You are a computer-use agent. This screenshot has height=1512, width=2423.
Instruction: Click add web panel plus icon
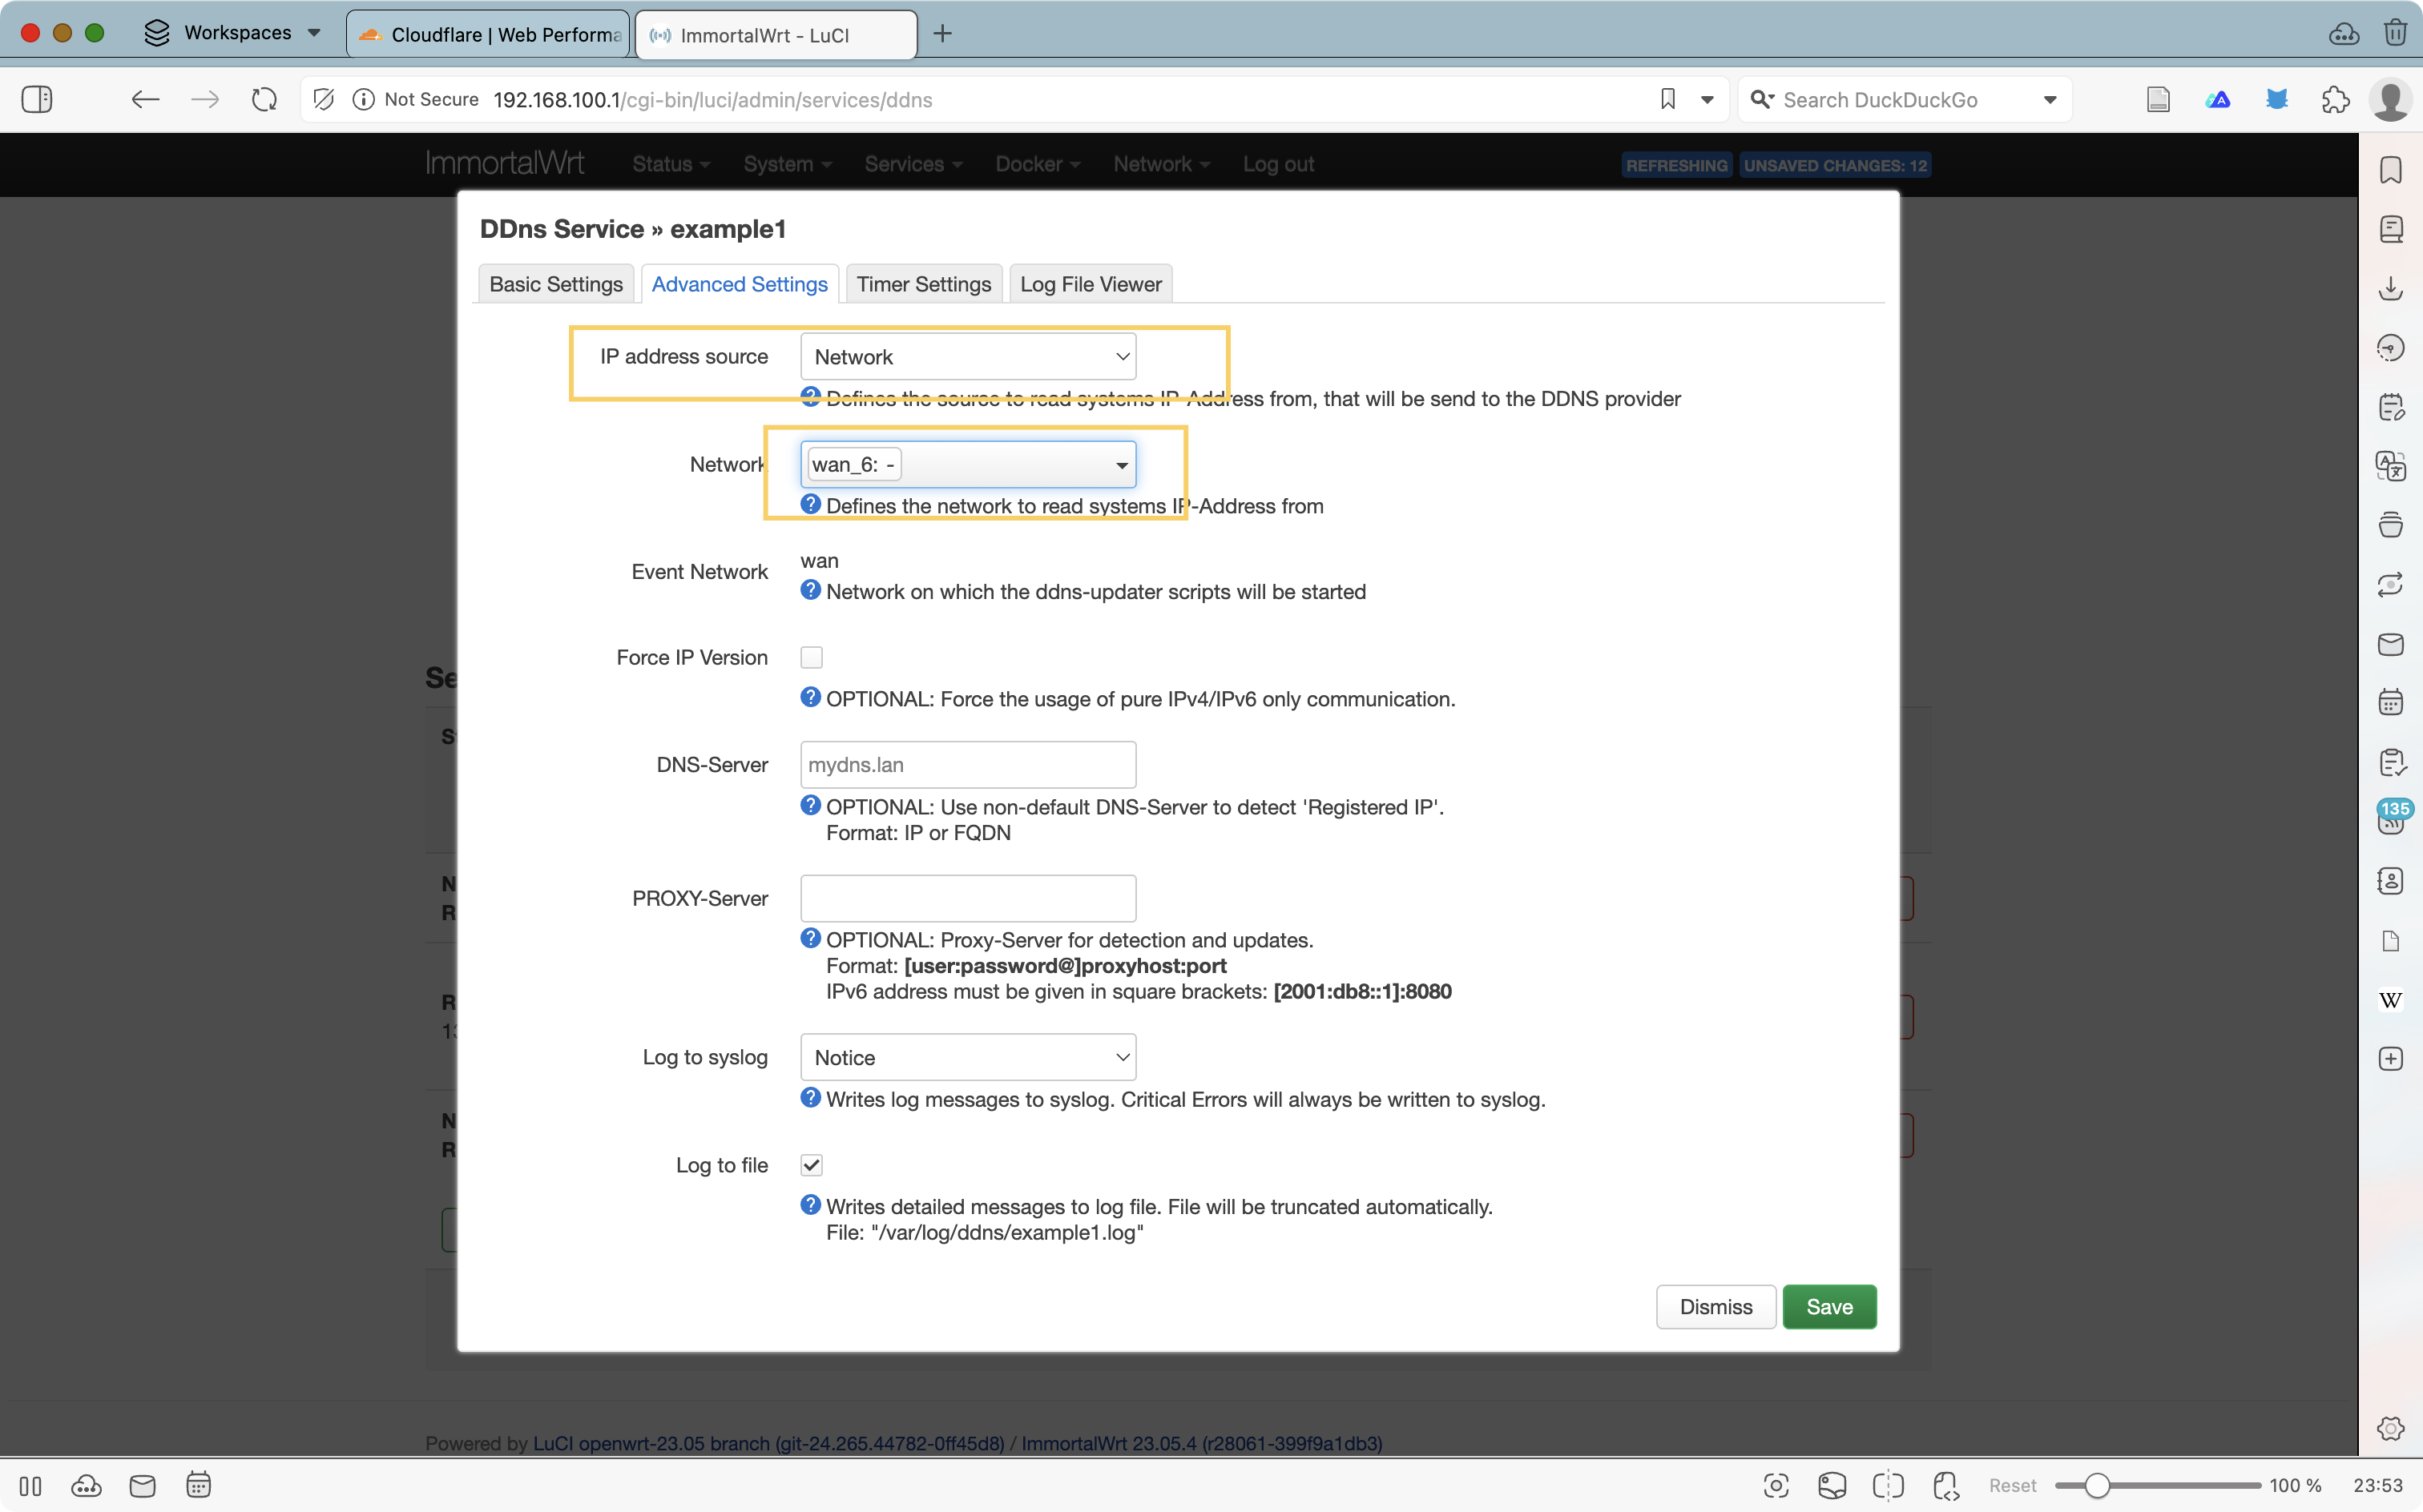2390,1059
